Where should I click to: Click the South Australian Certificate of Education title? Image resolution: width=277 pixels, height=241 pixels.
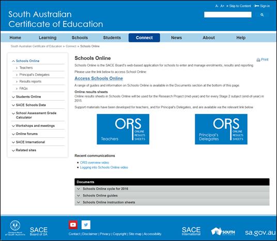[x=56, y=19]
